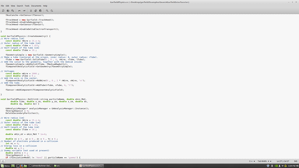Open the Search menu
Viewport: 299px width, 168px height.
19,6
